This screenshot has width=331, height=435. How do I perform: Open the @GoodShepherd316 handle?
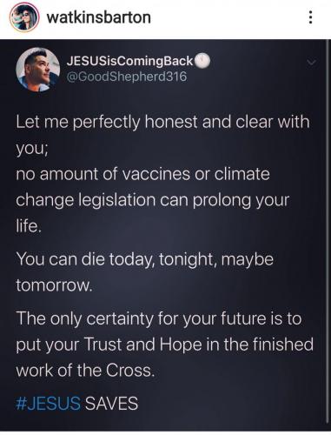(x=127, y=77)
